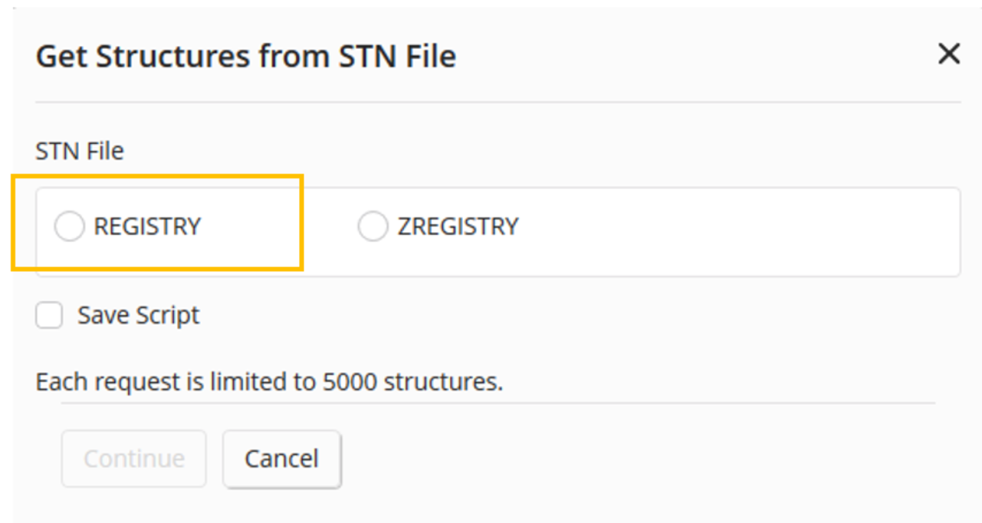Click the ZREGISTRY option label text
The width and height of the screenshot is (982, 523).
click(x=458, y=227)
